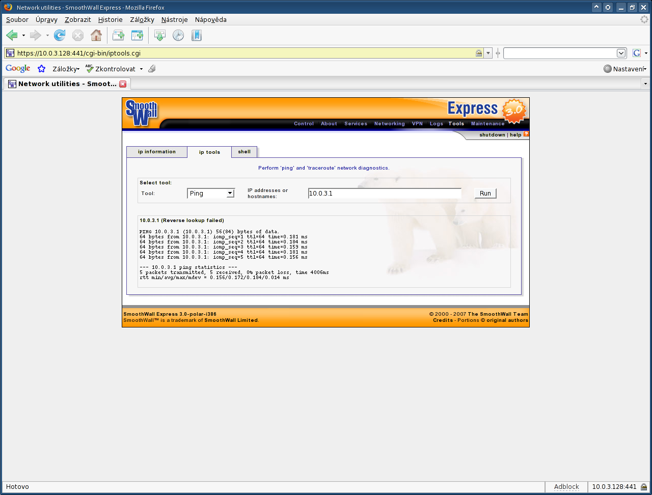Click the SmoothWall logo in the page header
This screenshot has height=495, width=652.
point(141,113)
